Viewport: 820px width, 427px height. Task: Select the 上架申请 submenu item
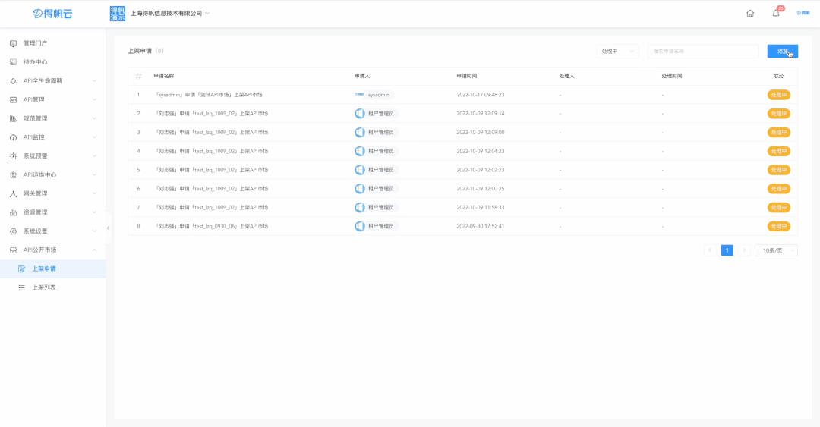tap(53, 268)
